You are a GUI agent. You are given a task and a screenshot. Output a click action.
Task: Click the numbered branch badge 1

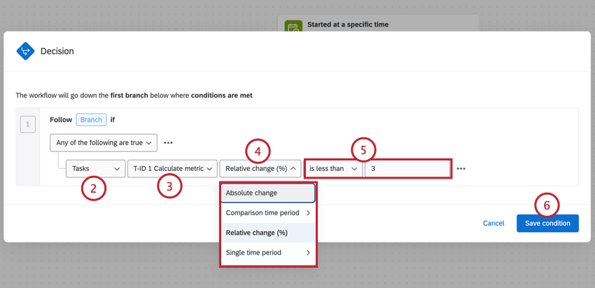28,125
